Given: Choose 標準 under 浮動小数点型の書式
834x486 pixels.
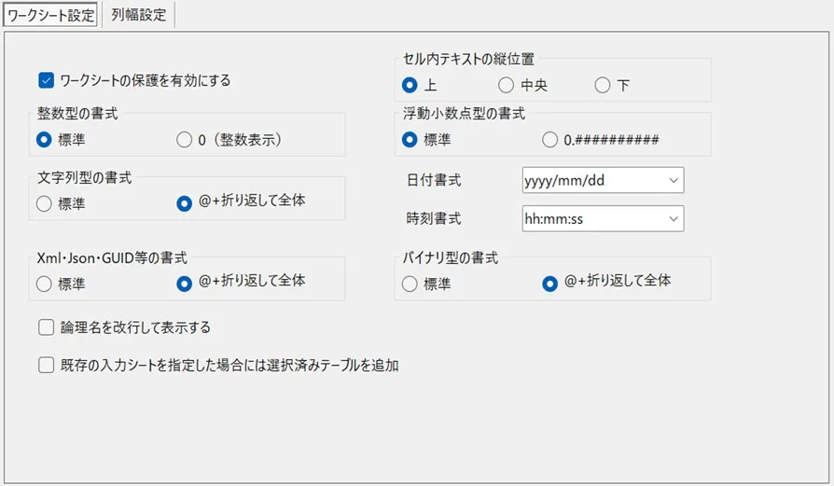Looking at the screenshot, I should point(410,139).
